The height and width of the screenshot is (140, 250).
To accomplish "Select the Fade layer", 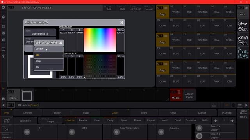I will pyautogui.click(x=97, y=121).
